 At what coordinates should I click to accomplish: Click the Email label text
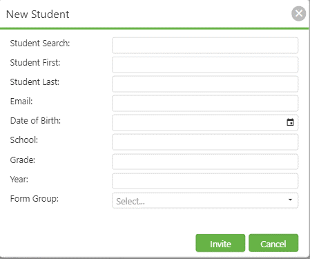point(21,102)
